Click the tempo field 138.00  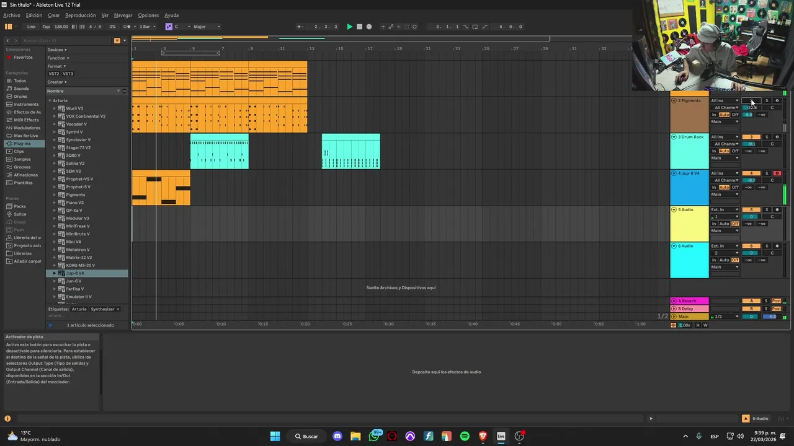pos(61,27)
